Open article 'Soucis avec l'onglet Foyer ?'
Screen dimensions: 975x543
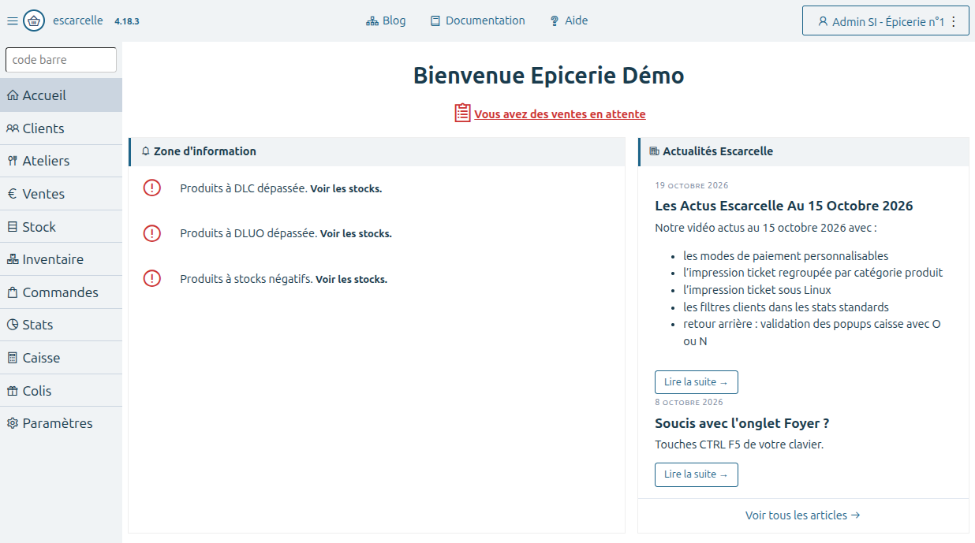(742, 423)
